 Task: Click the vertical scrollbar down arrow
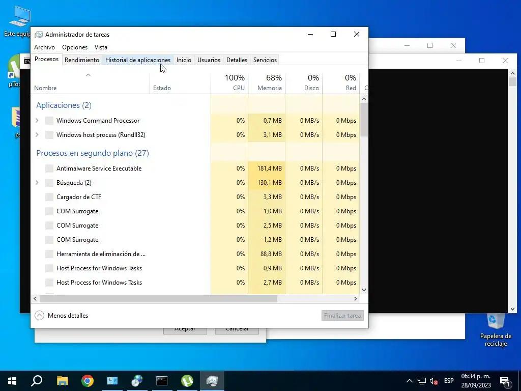pos(364,290)
